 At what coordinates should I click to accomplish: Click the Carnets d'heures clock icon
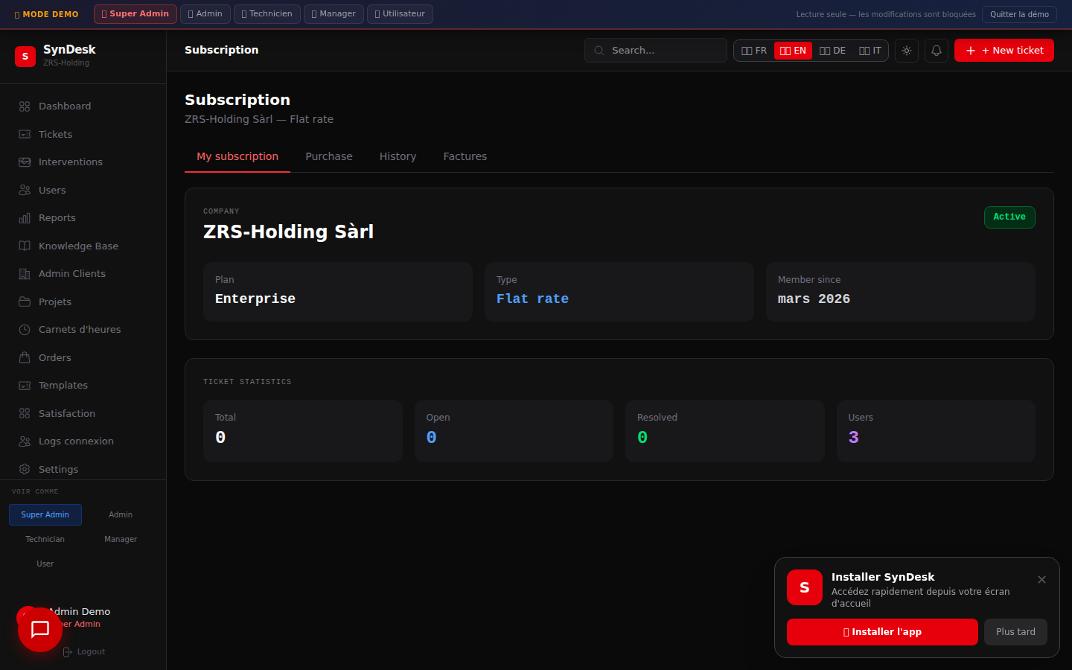(25, 330)
